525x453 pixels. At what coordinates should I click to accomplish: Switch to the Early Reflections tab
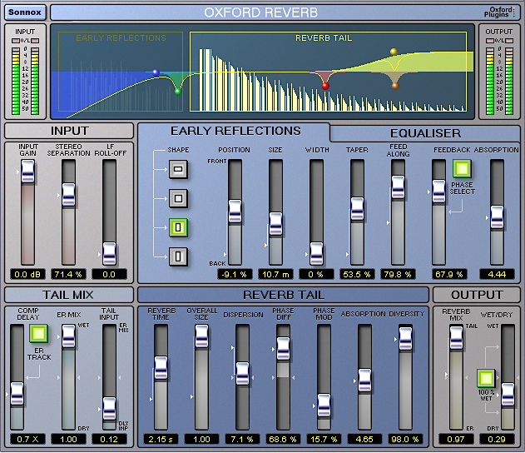tap(235, 131)
